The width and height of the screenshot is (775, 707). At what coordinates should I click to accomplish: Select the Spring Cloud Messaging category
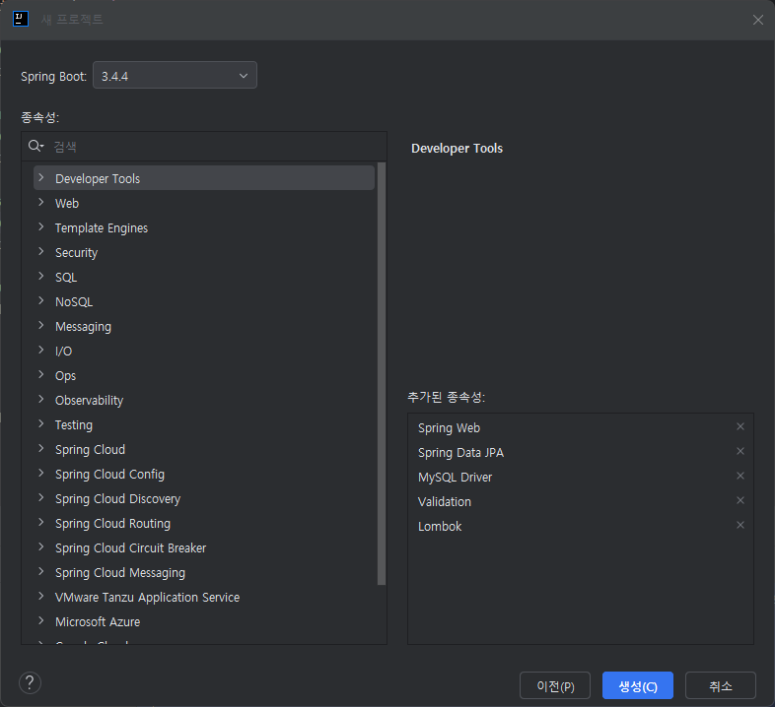point(120,573)
